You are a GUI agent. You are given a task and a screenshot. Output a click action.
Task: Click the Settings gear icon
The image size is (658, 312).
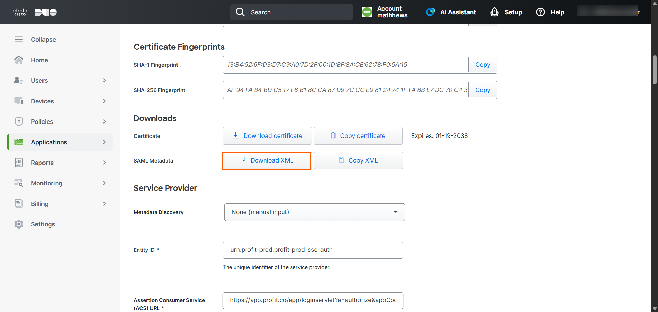click(x=19, y=224)
